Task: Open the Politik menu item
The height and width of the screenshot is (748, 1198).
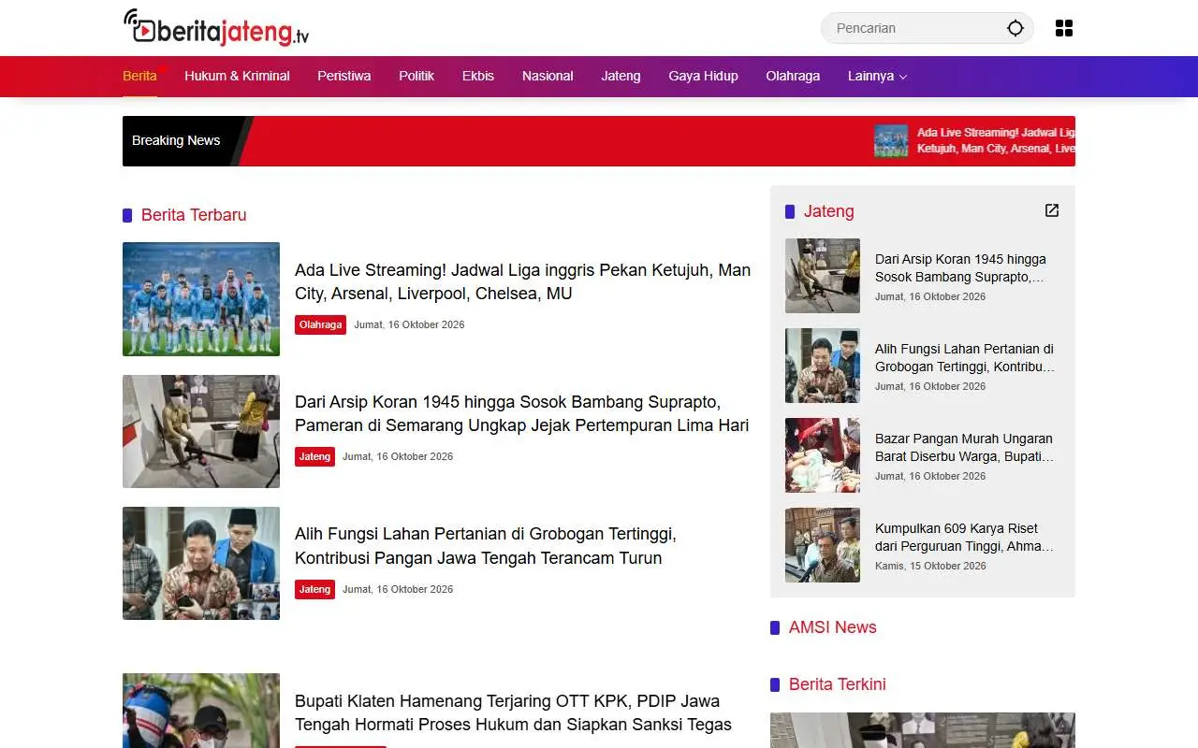Action: pos(416,76)
